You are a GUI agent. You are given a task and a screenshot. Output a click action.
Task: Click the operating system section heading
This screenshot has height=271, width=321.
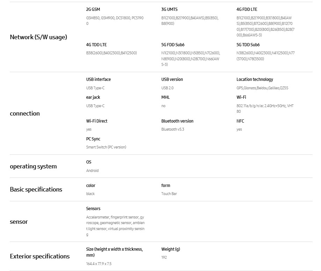click(x=33, y=166)
